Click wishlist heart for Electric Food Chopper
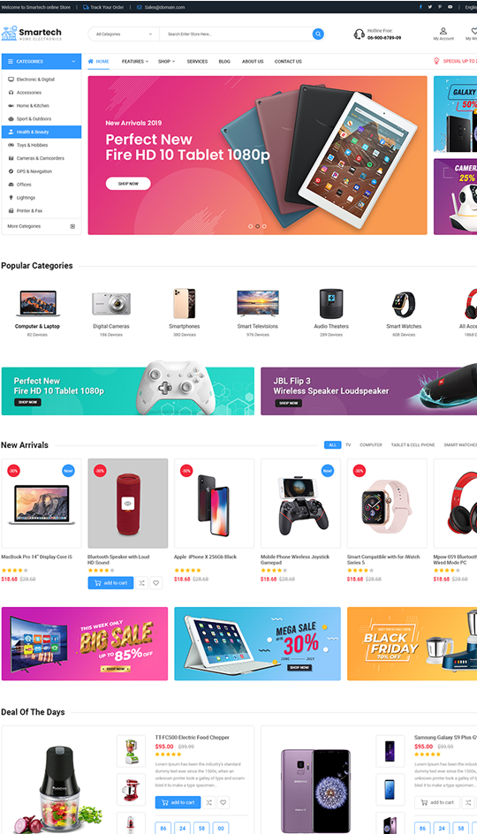The height and width of the screenshot is (834, 477). point(223,802)
